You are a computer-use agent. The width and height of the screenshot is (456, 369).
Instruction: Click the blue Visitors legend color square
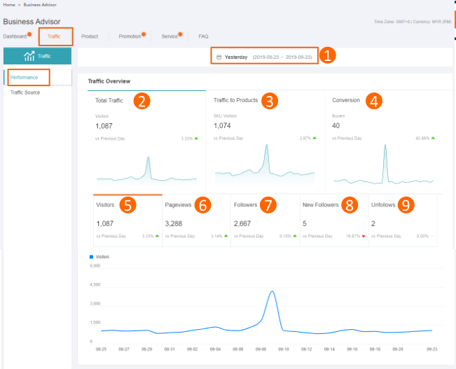pyautogui.click(x=91, y=257)
